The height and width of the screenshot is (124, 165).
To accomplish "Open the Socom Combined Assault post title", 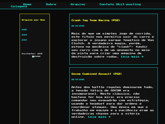I will [97, 74].
